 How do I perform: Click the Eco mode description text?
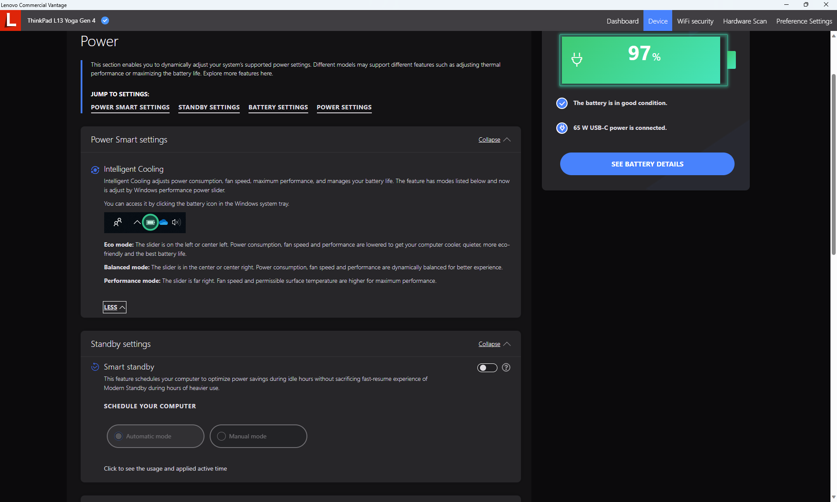tap(307, 249)
